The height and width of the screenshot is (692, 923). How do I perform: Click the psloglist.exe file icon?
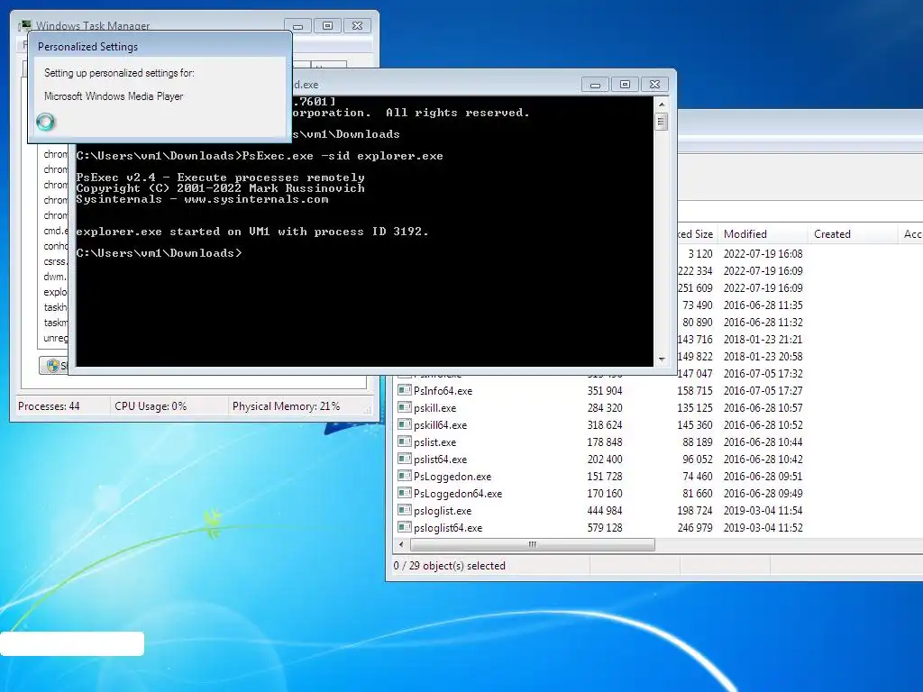pos(404,510)
